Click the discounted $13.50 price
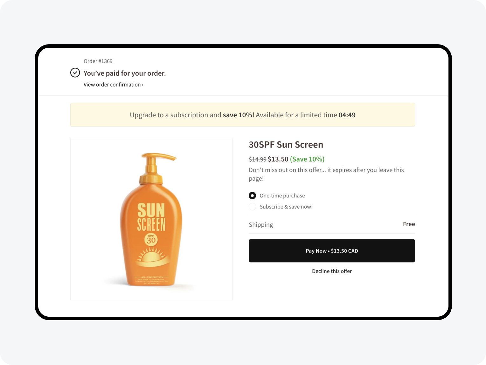The height and width of the screenshot is (365, 486). pos(278,159)
